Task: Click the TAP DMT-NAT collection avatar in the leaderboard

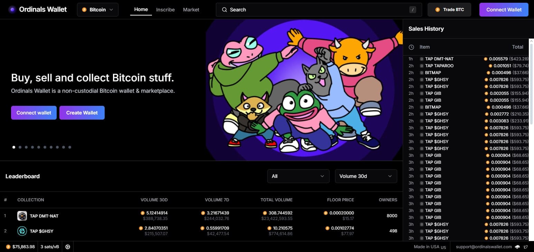Action: [x=22, y=216]
